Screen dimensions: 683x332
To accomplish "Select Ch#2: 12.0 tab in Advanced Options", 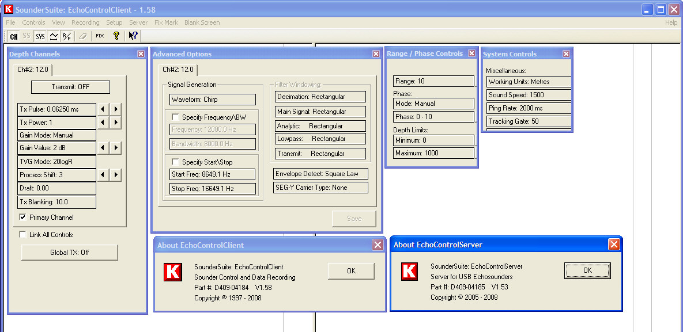I will [x=178, y=70].
